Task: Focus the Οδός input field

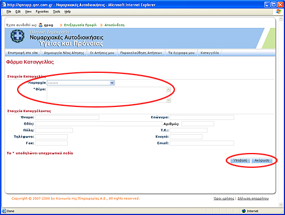Action: click(99, 124)
